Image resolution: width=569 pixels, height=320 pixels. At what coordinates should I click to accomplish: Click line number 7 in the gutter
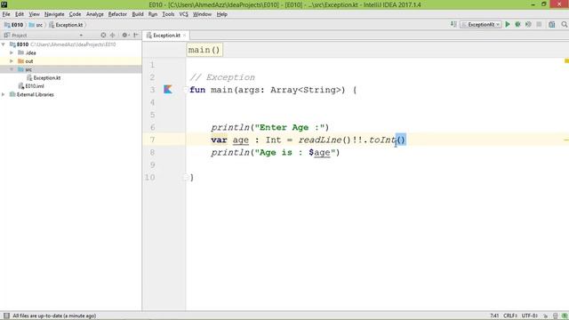(152, 140)
